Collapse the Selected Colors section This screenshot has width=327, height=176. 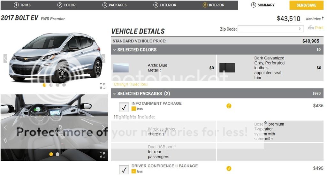coord(115,50)
